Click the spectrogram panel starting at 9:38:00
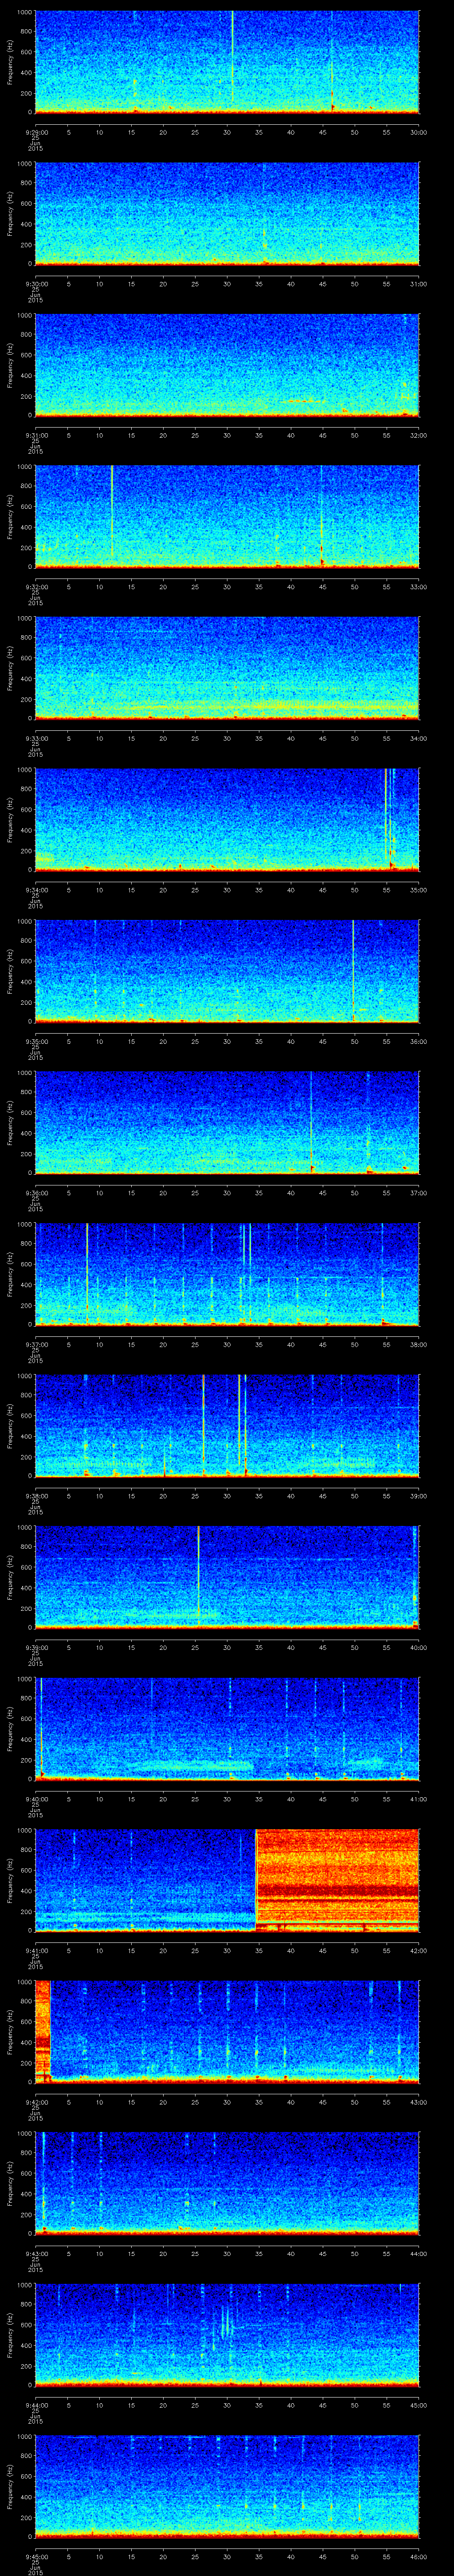454x2576 pixels. tap(227, 1425)
